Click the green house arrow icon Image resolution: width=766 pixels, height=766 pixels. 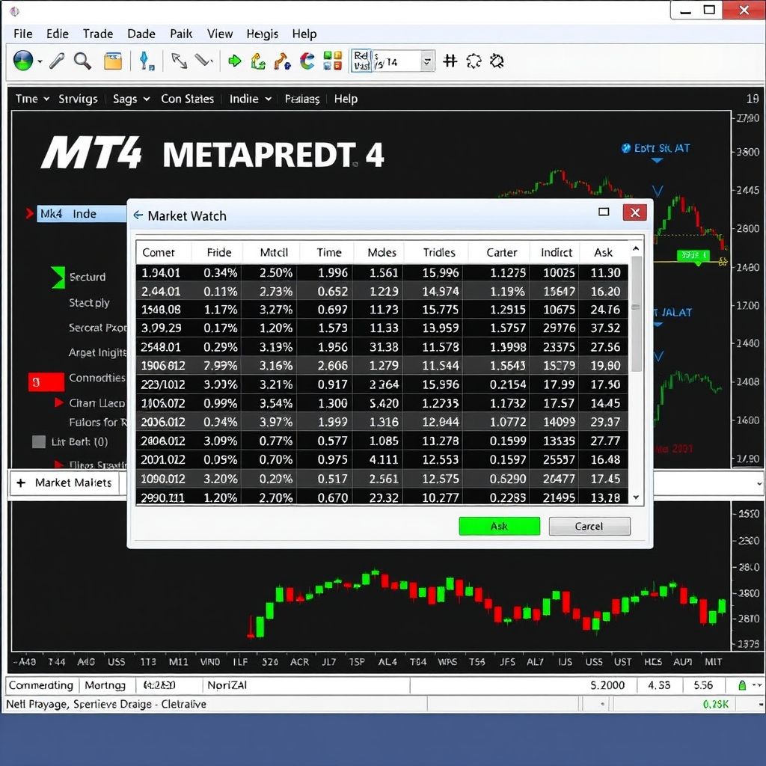258,61
